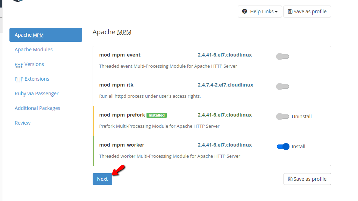Click the mod_mpm_itk version 2.4.7.4-2 link

tap(225, 85)
